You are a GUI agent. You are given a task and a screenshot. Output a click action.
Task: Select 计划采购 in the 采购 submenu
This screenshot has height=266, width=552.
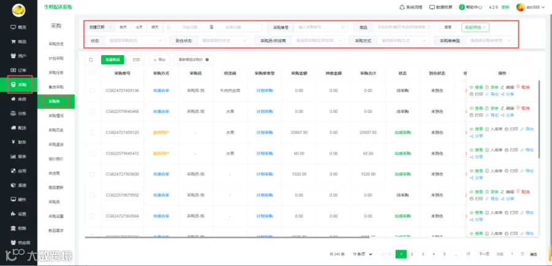click(x=56, y=58)
